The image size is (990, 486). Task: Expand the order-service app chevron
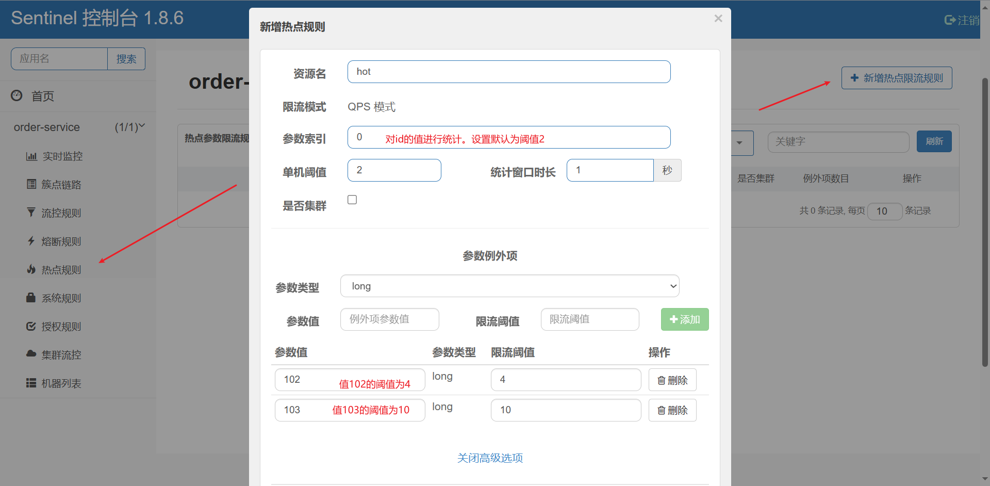click(x=142, y=125)
